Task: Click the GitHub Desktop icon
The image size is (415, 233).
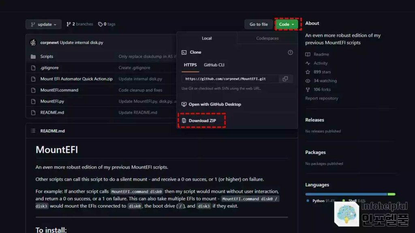Action: pos(184,104)
